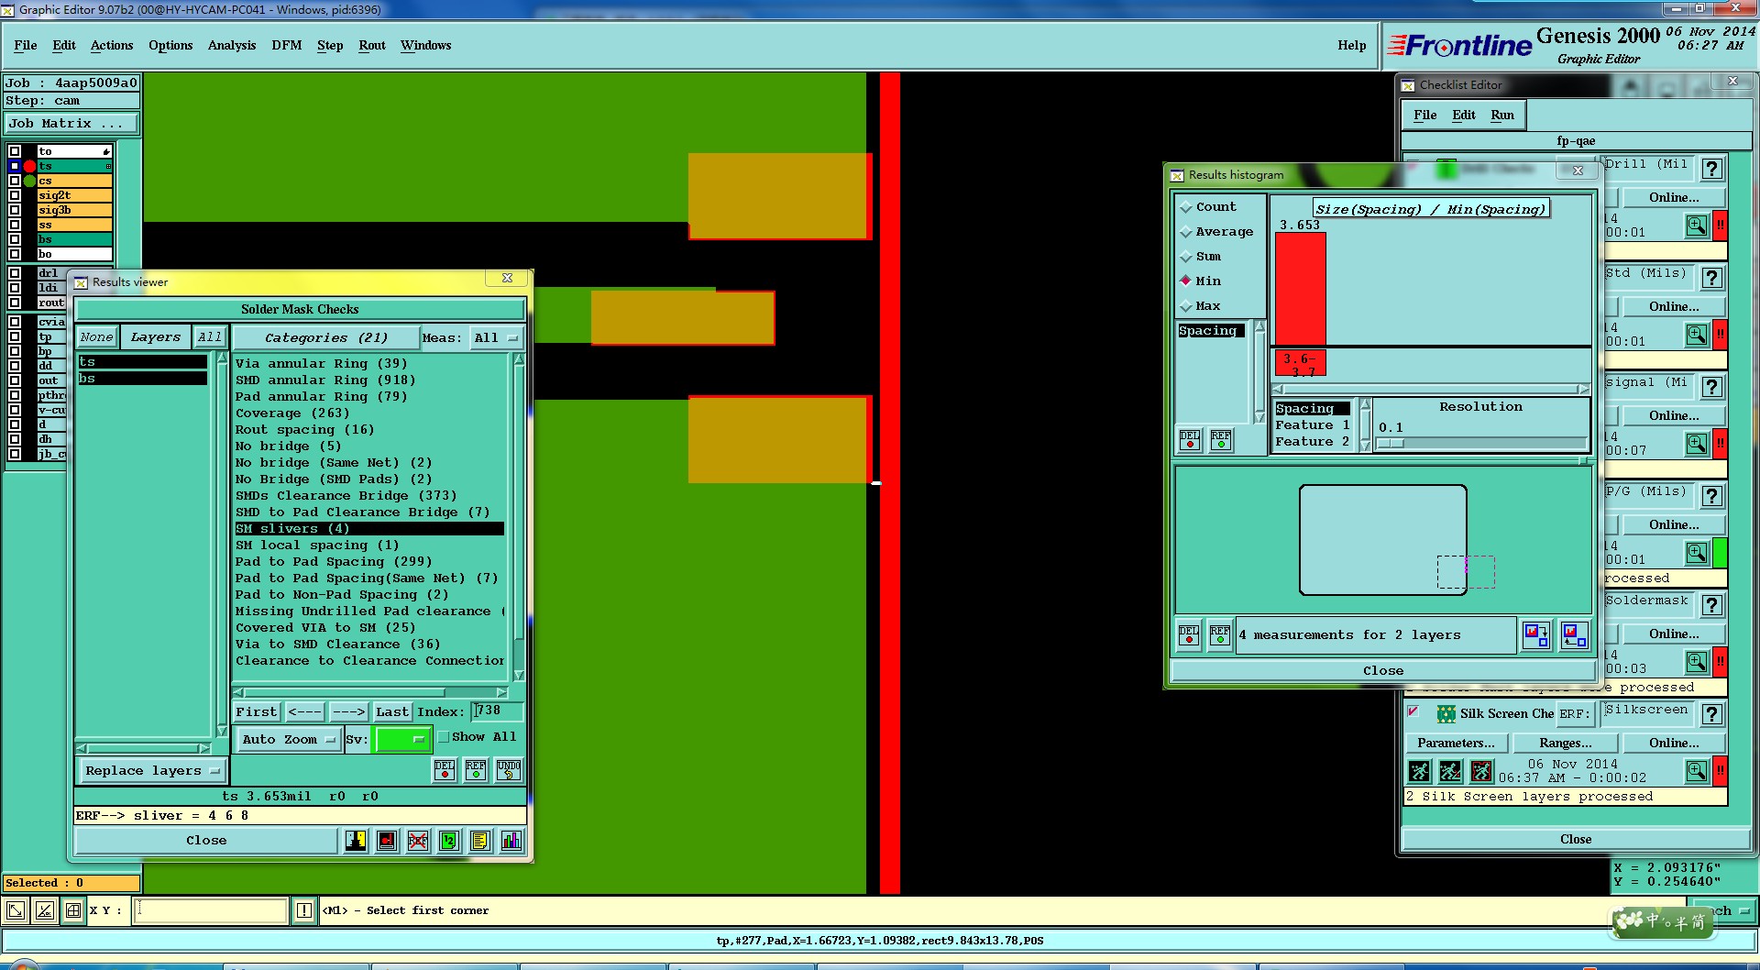The image size is (1760, 970).
Task: Open Meas: All dropdown
Action: click(496, 338)
